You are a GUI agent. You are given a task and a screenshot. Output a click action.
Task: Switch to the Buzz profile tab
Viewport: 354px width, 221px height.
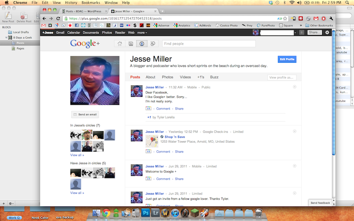(x=214, y=77)
